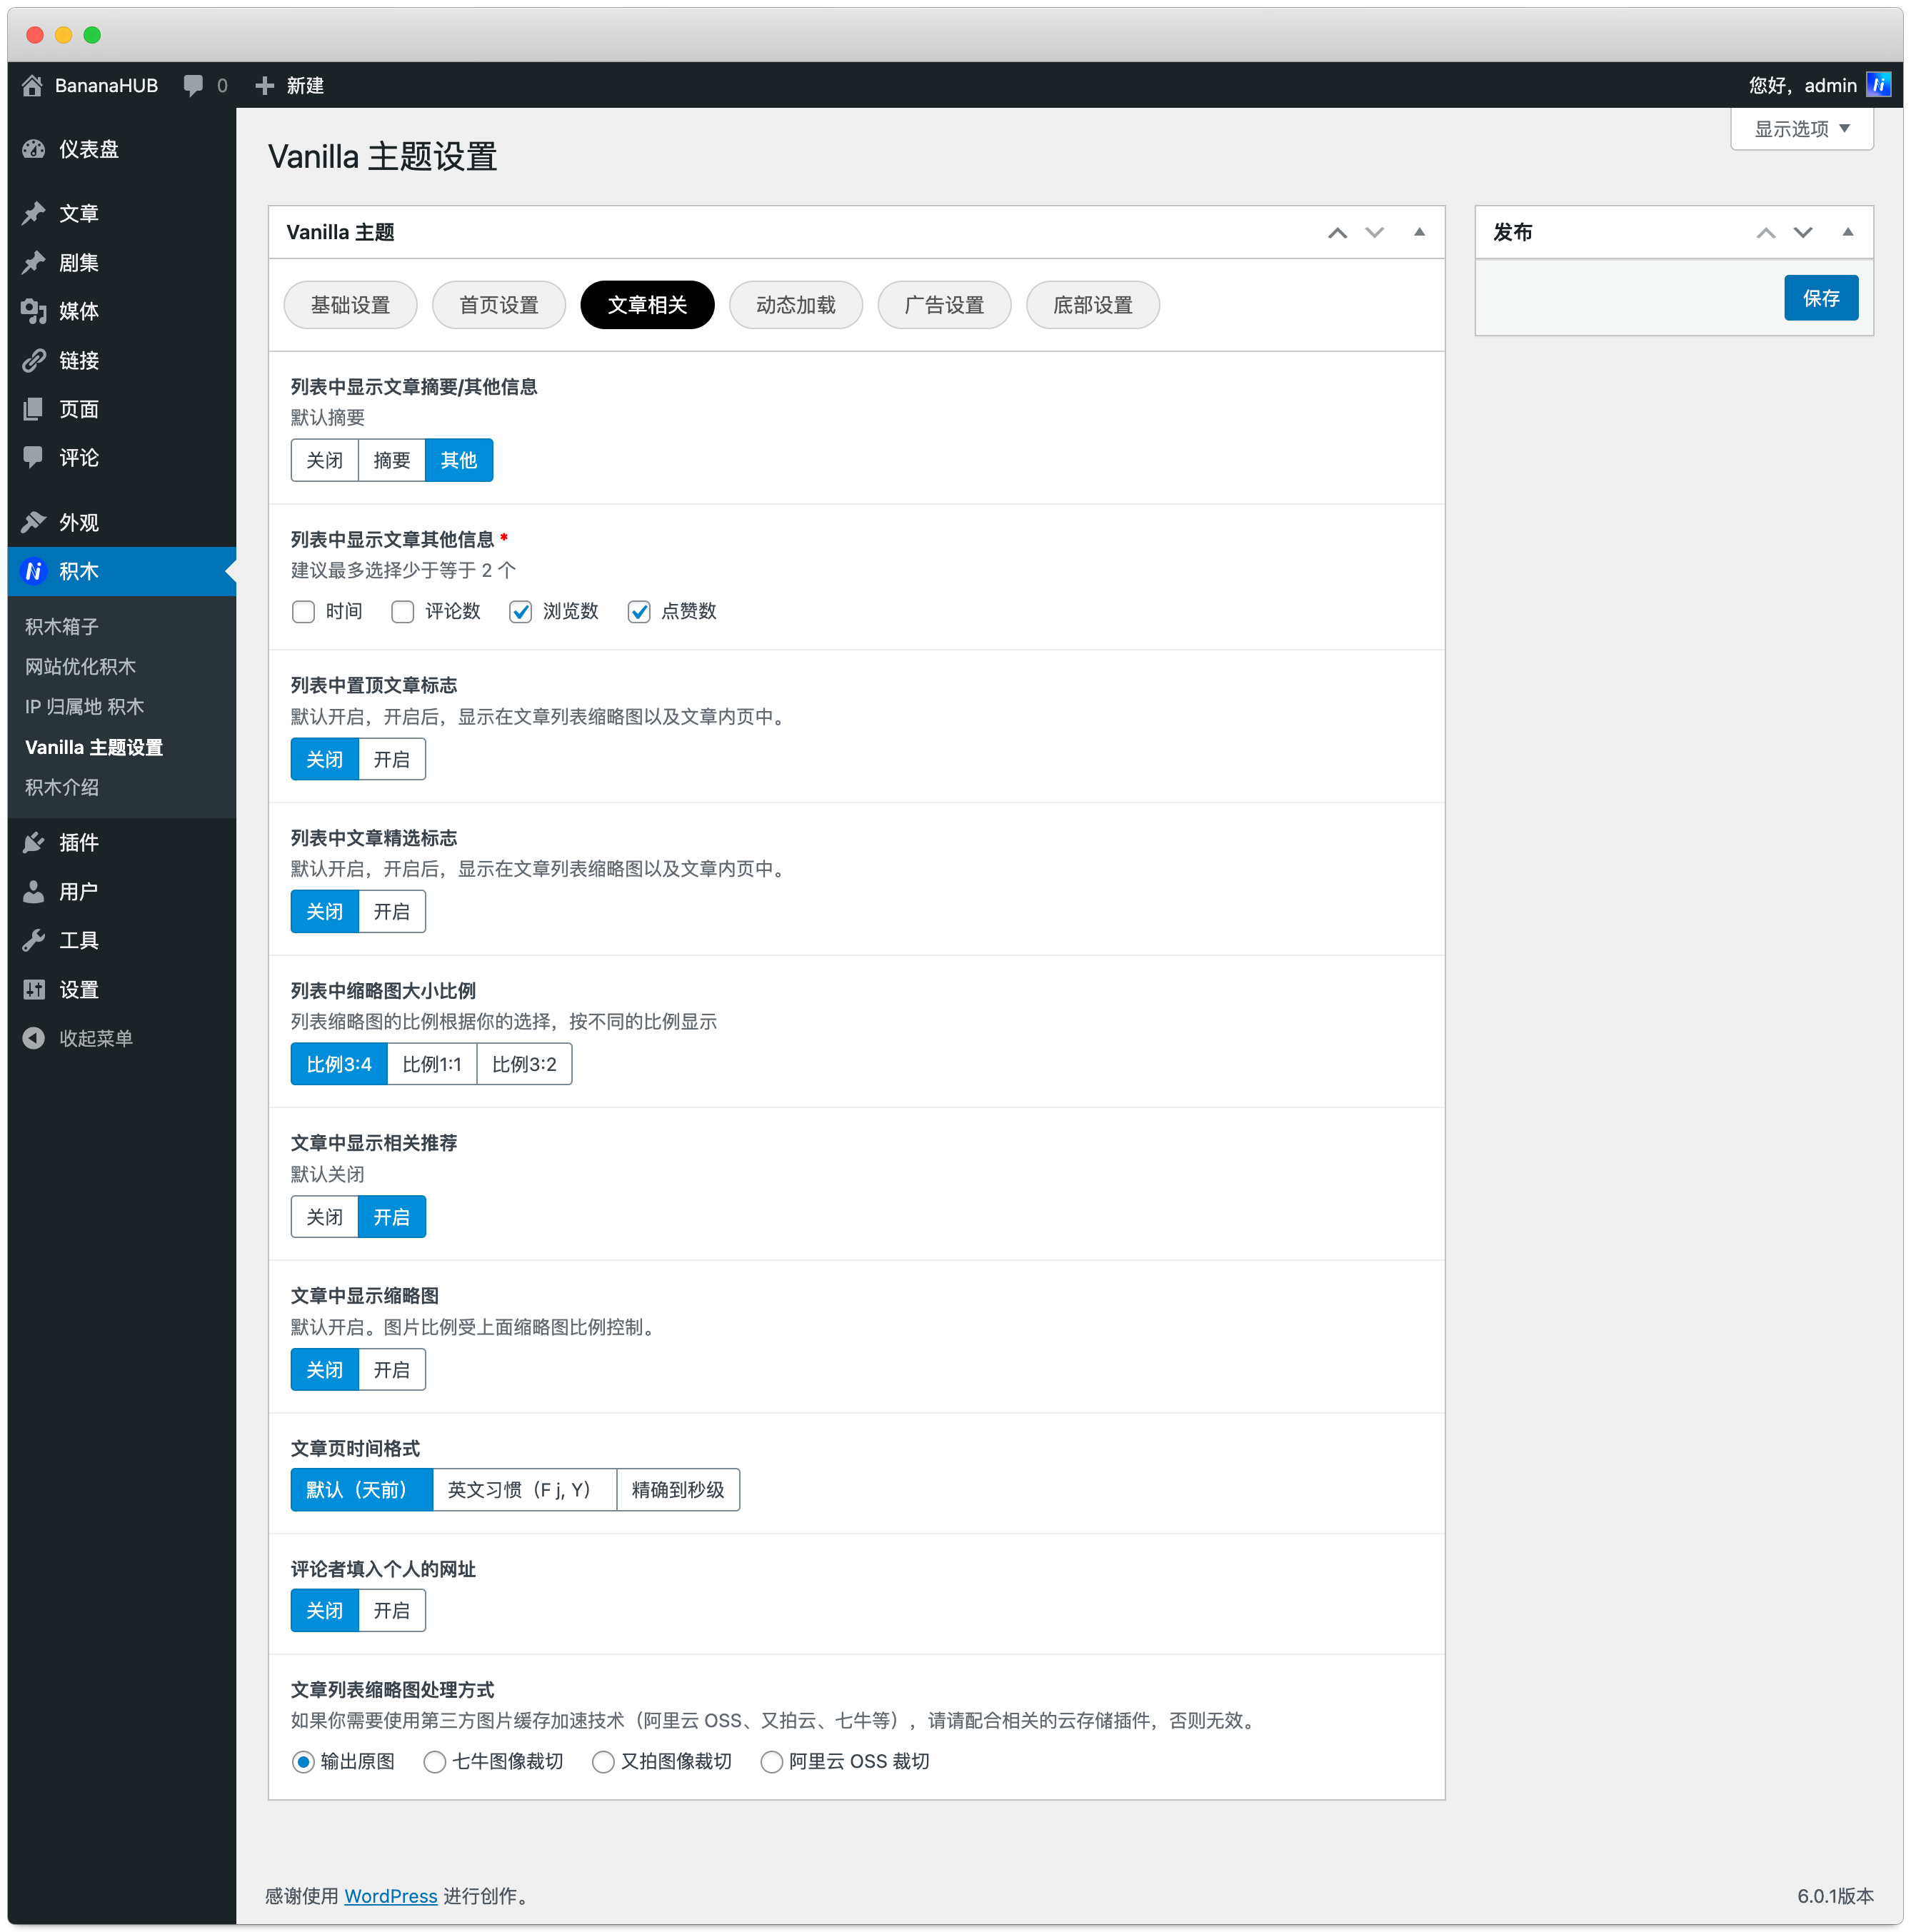Click 新建 in the admin bar
This screenshot has height=1932, width=1911.
coord(304,86)
